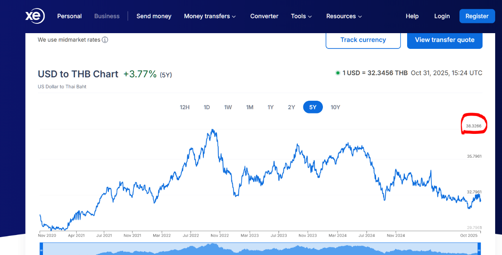The image size is (502, 255).
Task: Select the 12H chart range
Action: 185,107
